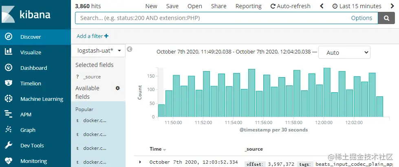Click the Popular fields heading
Screen dimensions: 399x167
(84, 109)
